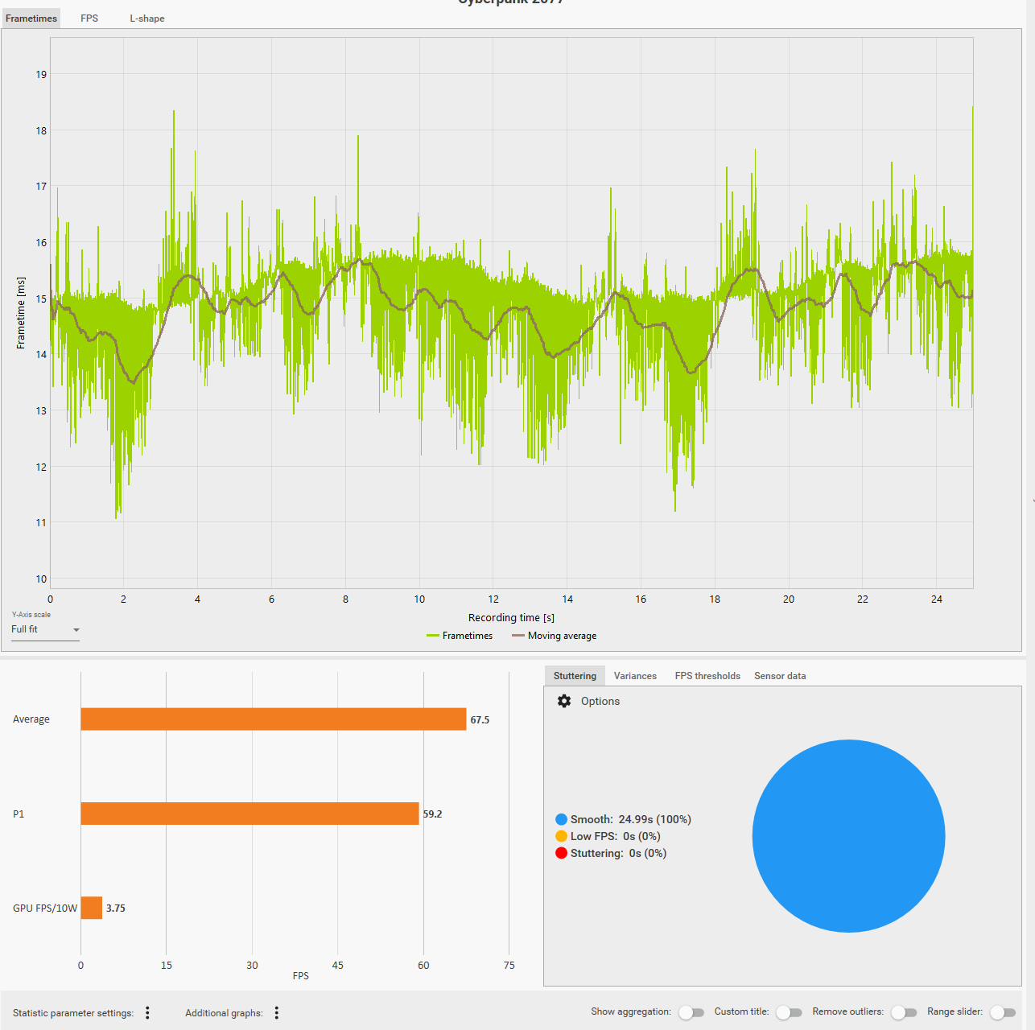Turn on Remove outliers switch
The width and height of the screenshot is (1035, 1030).
(x=904, y=1012)
